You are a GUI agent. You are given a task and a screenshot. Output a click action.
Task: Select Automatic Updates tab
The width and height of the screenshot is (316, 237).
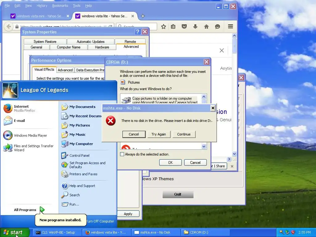coord(90,42)
